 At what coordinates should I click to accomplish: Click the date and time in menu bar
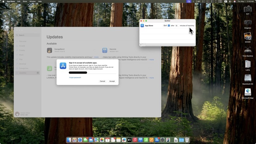tap(245, 1)
